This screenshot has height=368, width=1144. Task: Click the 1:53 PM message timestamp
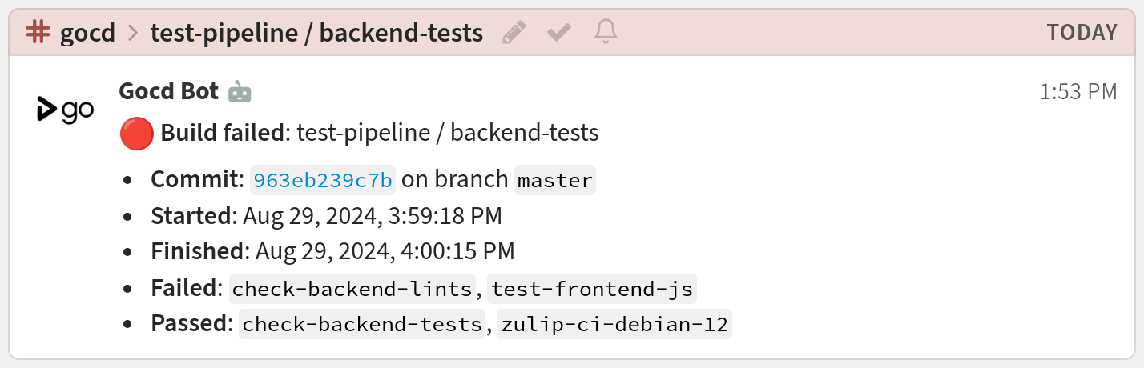point(1078,92)
